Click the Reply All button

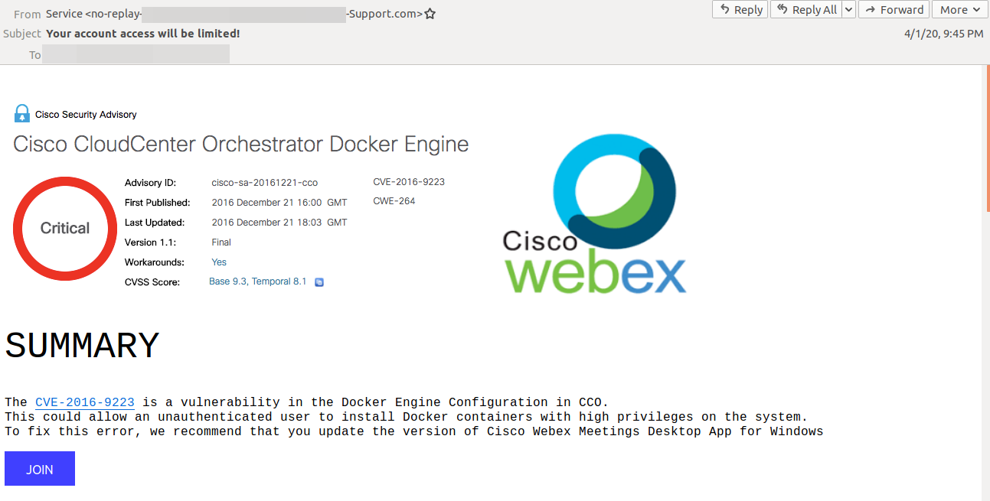[806, 10]
